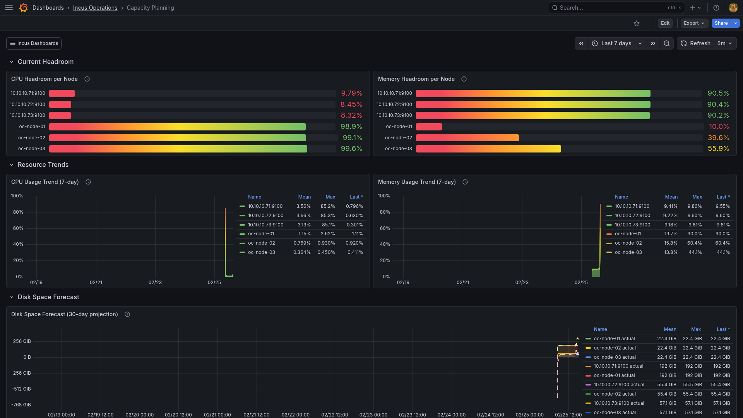743x418 pixels.
Task: Open the plus new-item menu
Action: (x=695, y=8)
